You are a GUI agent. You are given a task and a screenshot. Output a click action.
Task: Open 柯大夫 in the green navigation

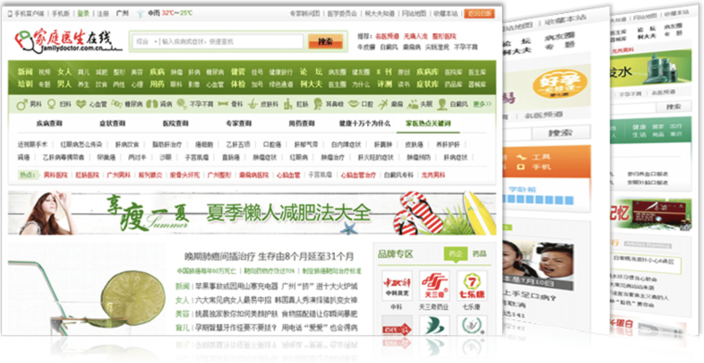[x=311, y=84]
